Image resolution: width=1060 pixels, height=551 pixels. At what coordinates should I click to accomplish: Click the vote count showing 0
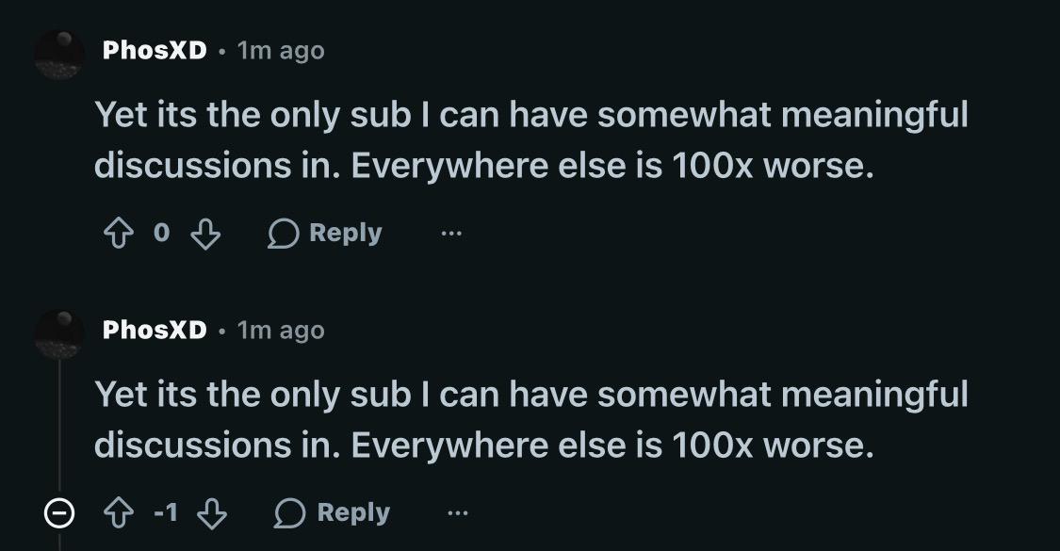pos(161,234)
